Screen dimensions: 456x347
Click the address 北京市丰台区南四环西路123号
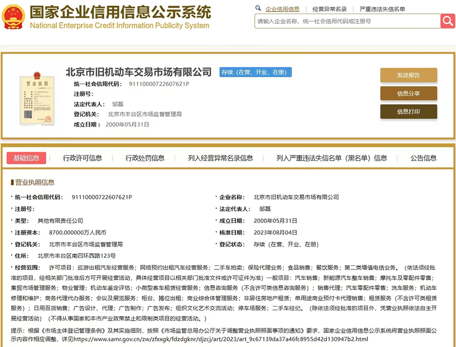click(x=77, y=256)
